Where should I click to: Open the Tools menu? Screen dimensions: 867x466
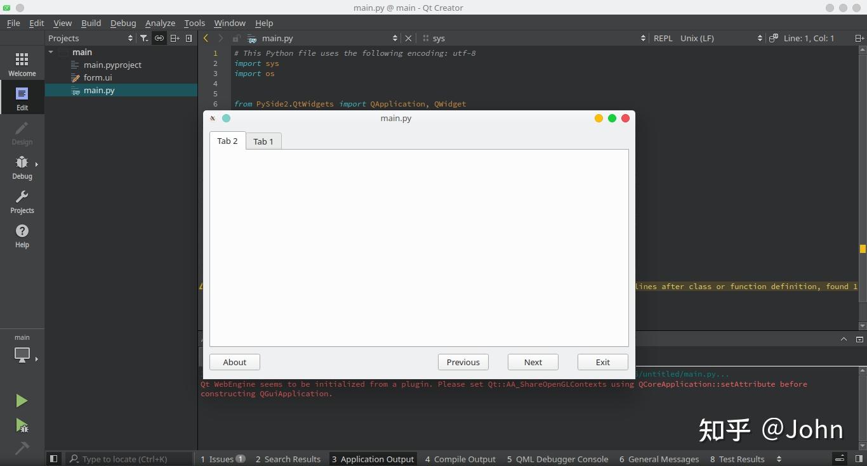pyautogui.click(x=194, y=23)
